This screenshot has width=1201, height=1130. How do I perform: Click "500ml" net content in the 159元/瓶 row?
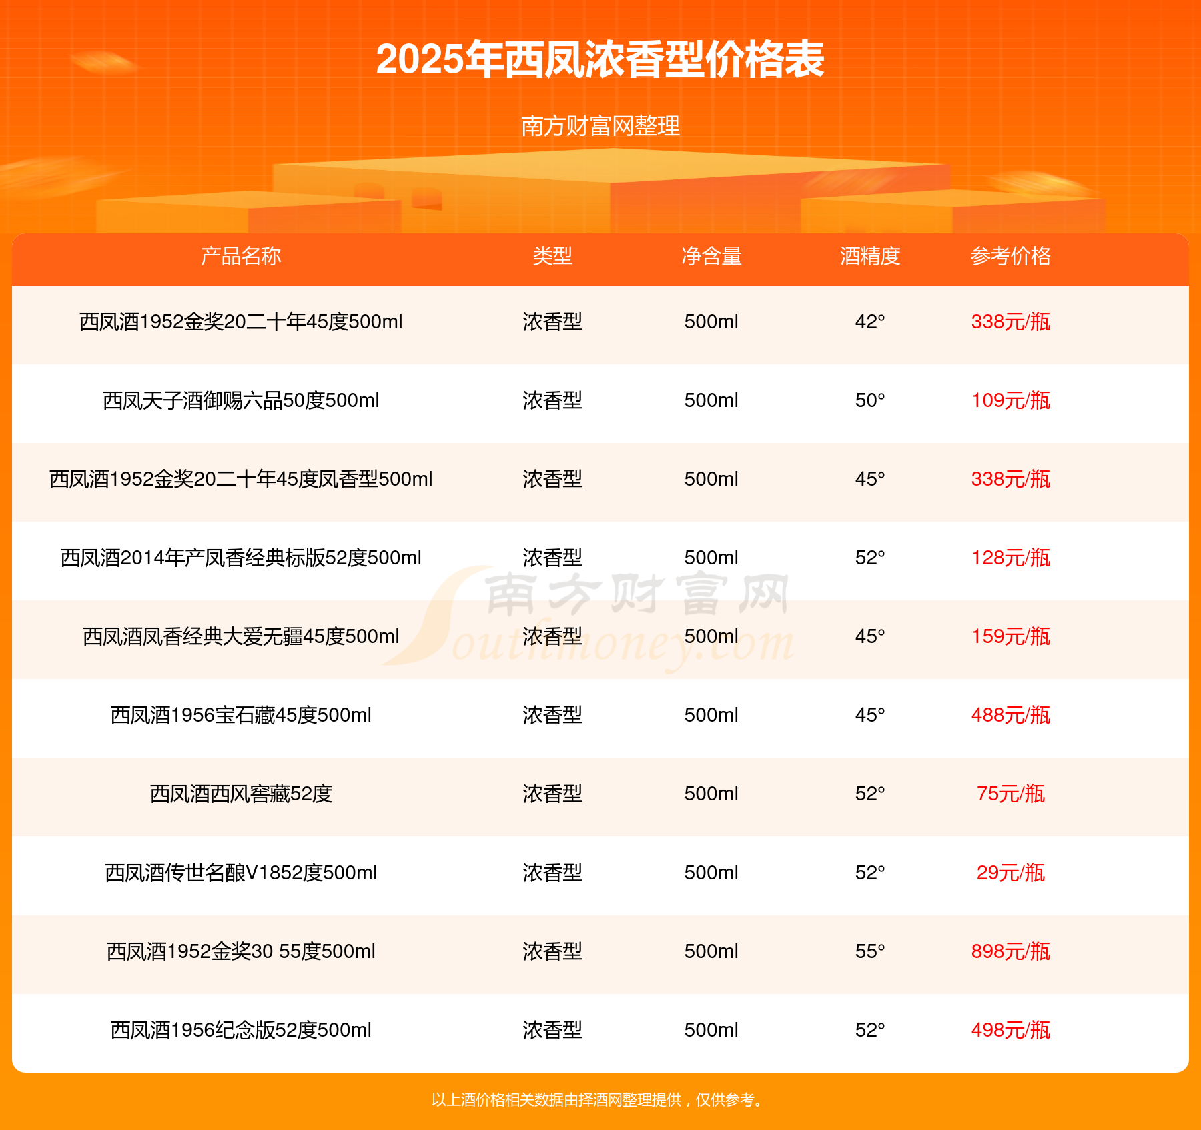pyautogui.click(x=711, y=636)
